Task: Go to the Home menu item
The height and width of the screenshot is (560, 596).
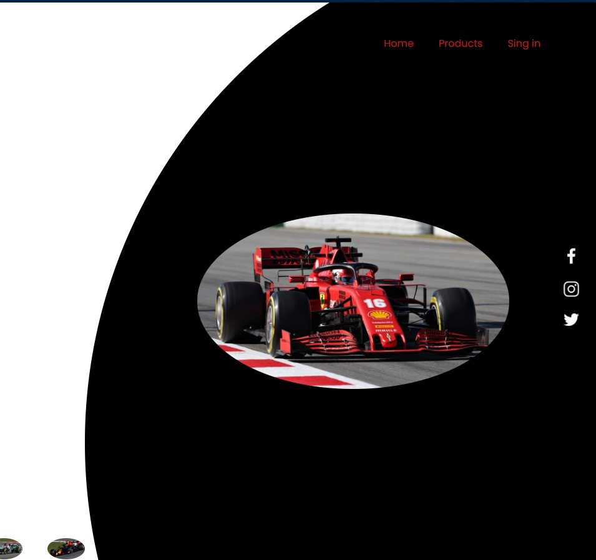Action: pos(398,43)
